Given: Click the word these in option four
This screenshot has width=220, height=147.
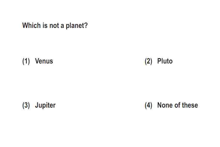Looking at the screenshot, I should [190, 105].
